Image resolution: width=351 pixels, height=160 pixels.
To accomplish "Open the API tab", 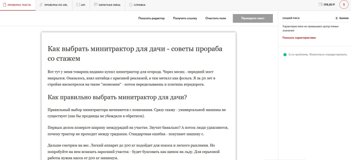I will pyautogui.click(x=81, y=5).
